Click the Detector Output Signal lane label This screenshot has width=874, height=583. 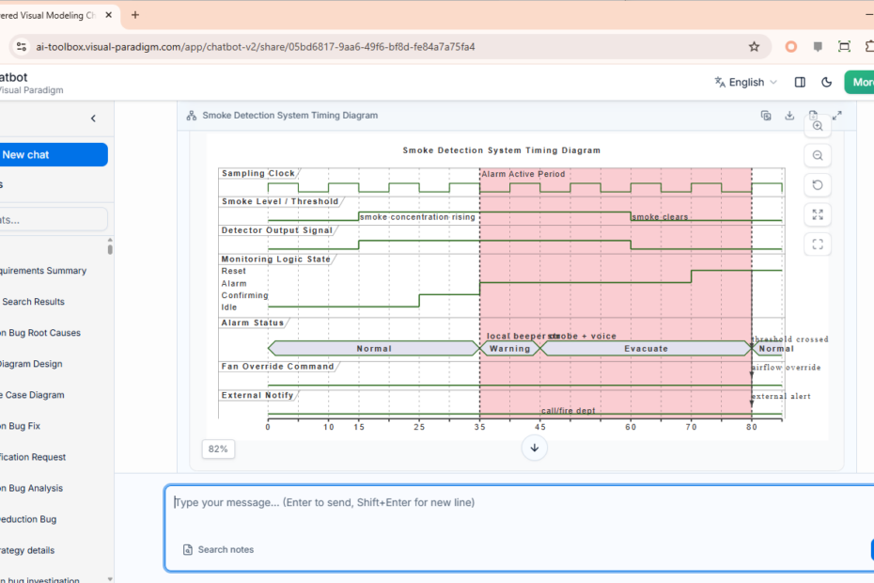tap(277, 230)
